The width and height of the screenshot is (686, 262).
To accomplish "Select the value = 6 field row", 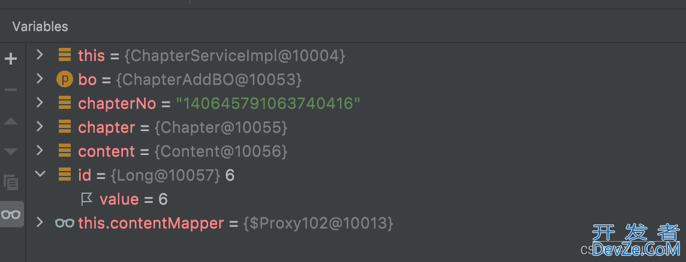I will click(x=134, y=200).
